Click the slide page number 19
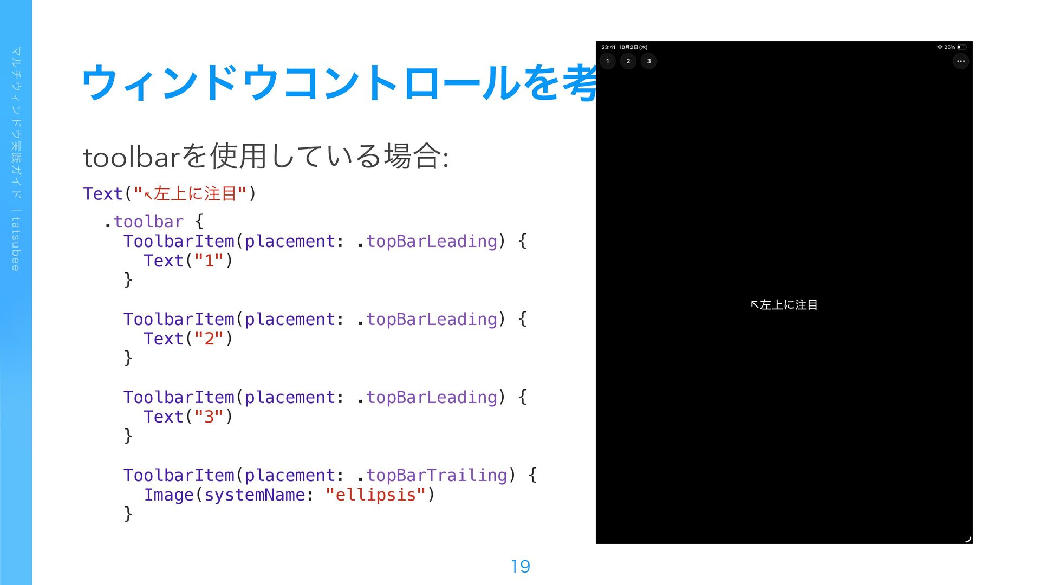1040x585 pixels. pyautogui.click(x=520, y=567)
